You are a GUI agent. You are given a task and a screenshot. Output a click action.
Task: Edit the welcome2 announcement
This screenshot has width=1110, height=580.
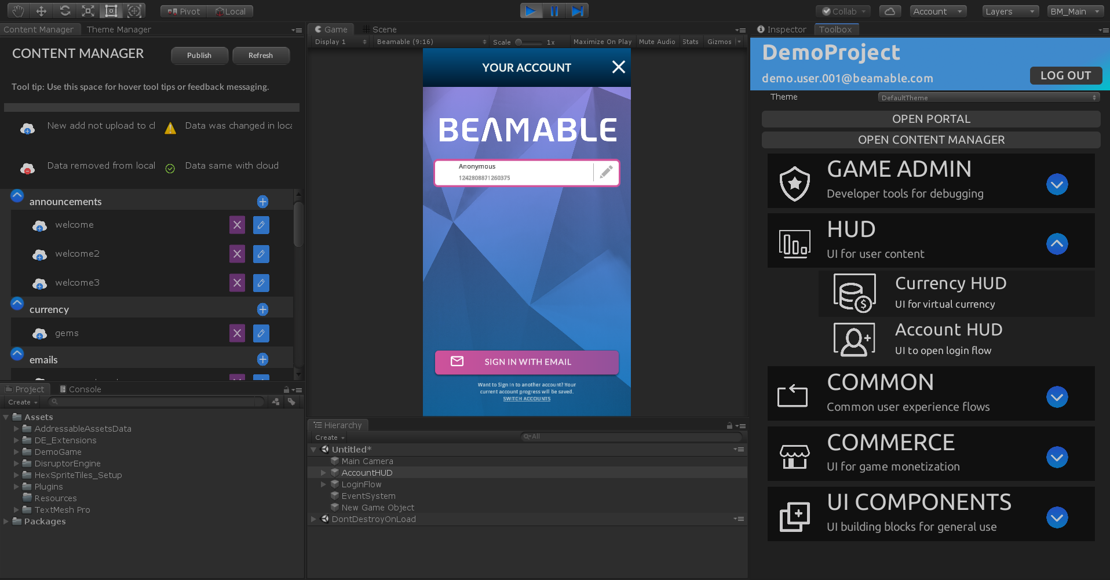click(x=261, y=254)
